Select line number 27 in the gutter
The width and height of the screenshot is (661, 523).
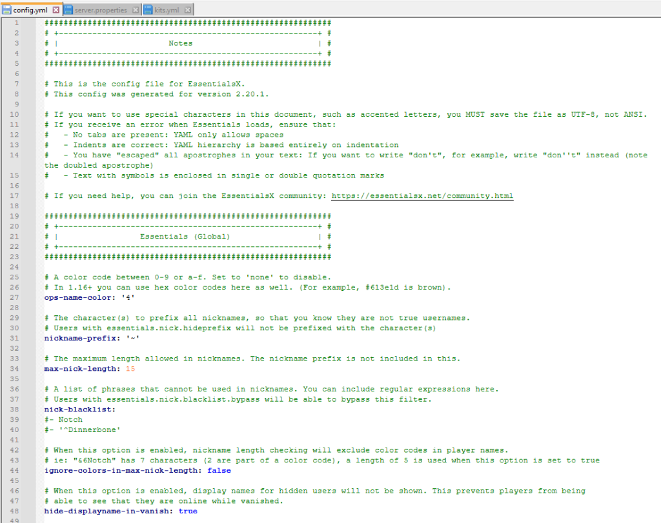[14, 297]
